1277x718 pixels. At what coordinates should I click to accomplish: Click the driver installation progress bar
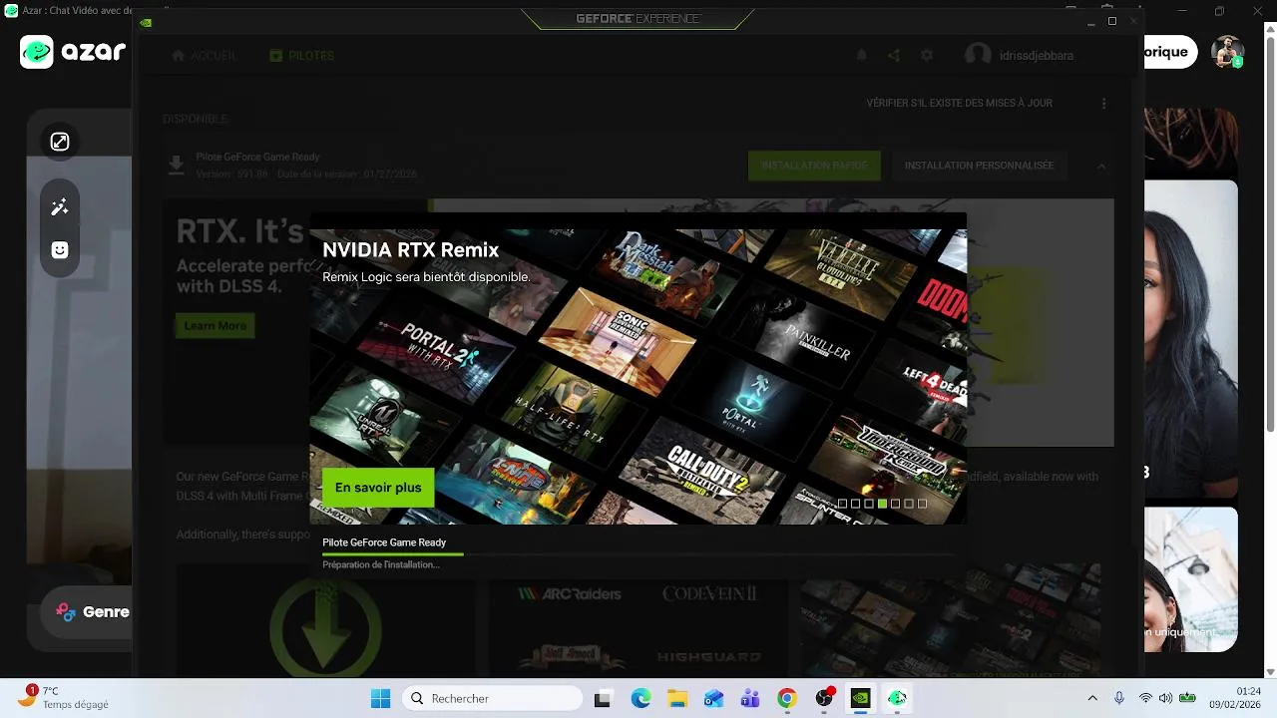click(638, 553)
